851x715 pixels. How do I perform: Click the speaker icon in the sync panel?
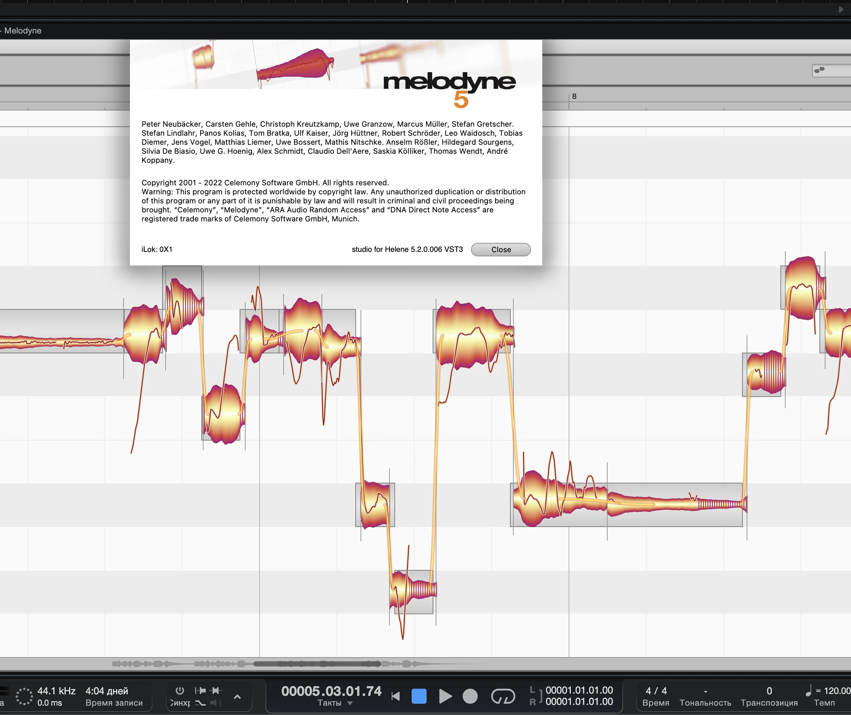216,703
